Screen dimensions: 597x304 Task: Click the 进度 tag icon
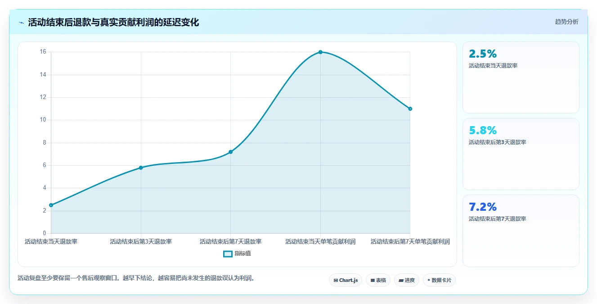click(401, 280)
